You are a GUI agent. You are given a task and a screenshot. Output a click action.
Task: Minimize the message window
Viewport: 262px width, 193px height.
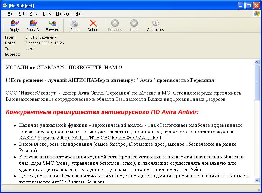[x=241, y=6]
